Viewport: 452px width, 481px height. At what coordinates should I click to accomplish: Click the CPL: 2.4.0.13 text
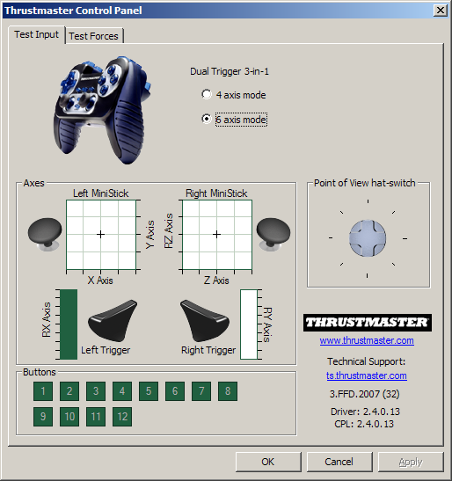364,424
